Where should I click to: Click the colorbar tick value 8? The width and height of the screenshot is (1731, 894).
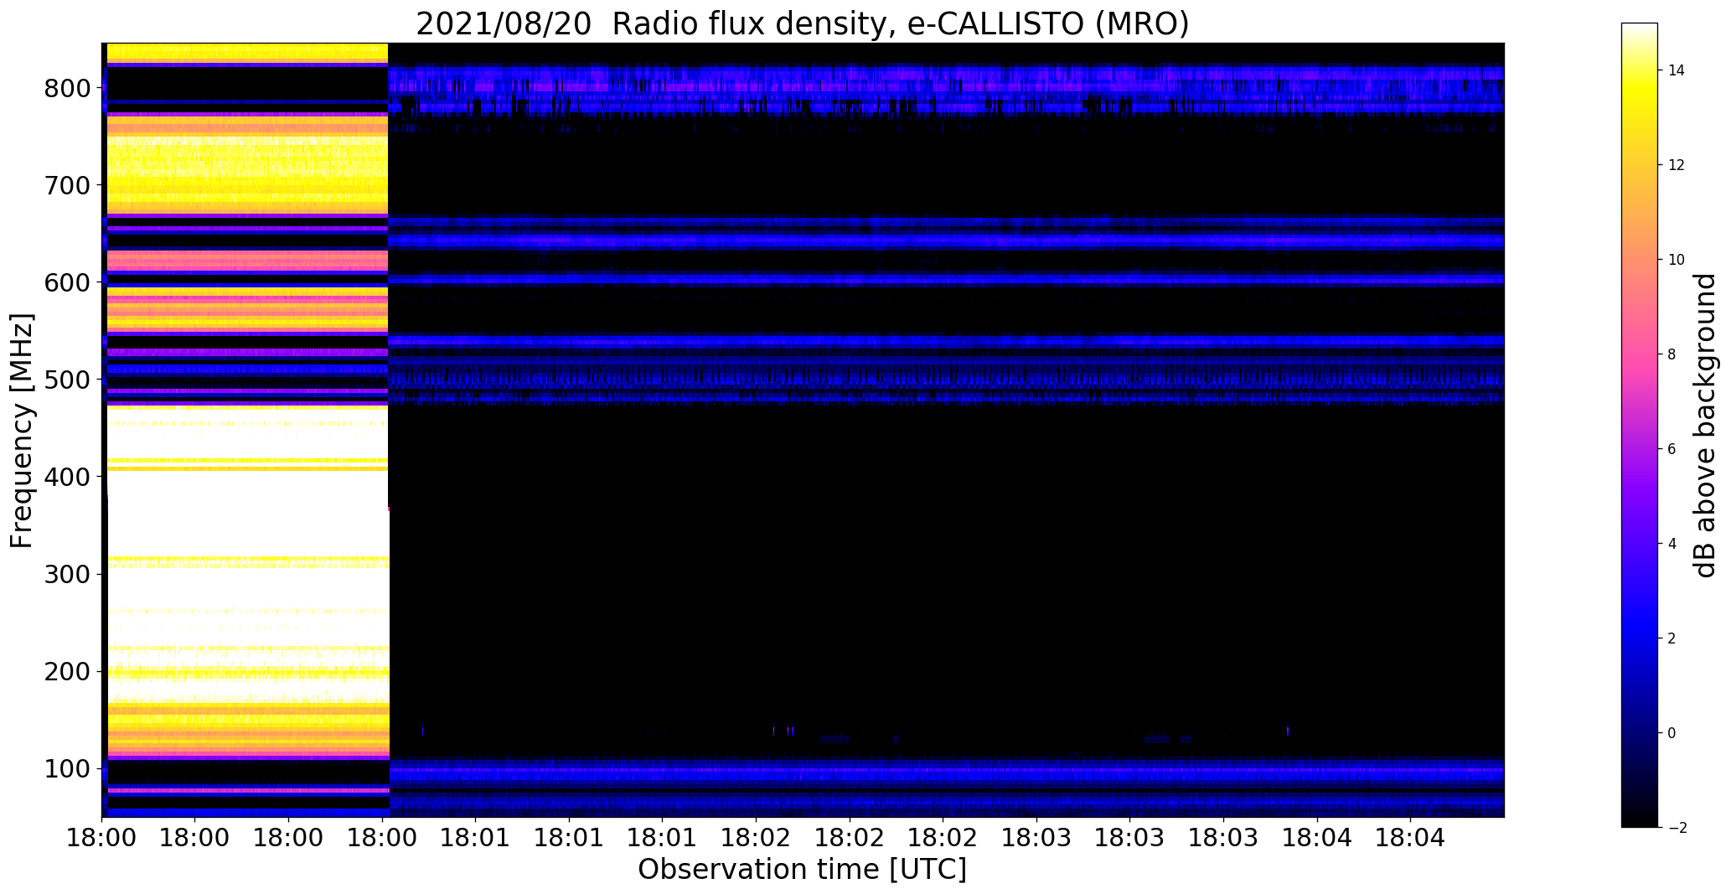[1672, 354]
